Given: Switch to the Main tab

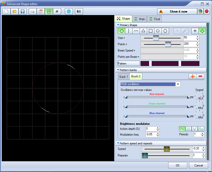Looking at the screenshot, I should [x=139, y=19].
